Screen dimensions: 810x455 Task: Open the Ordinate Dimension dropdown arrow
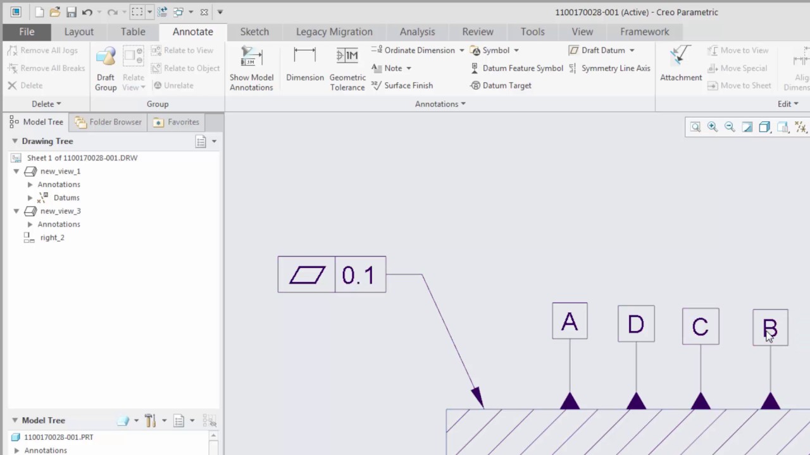coord(461,51)
